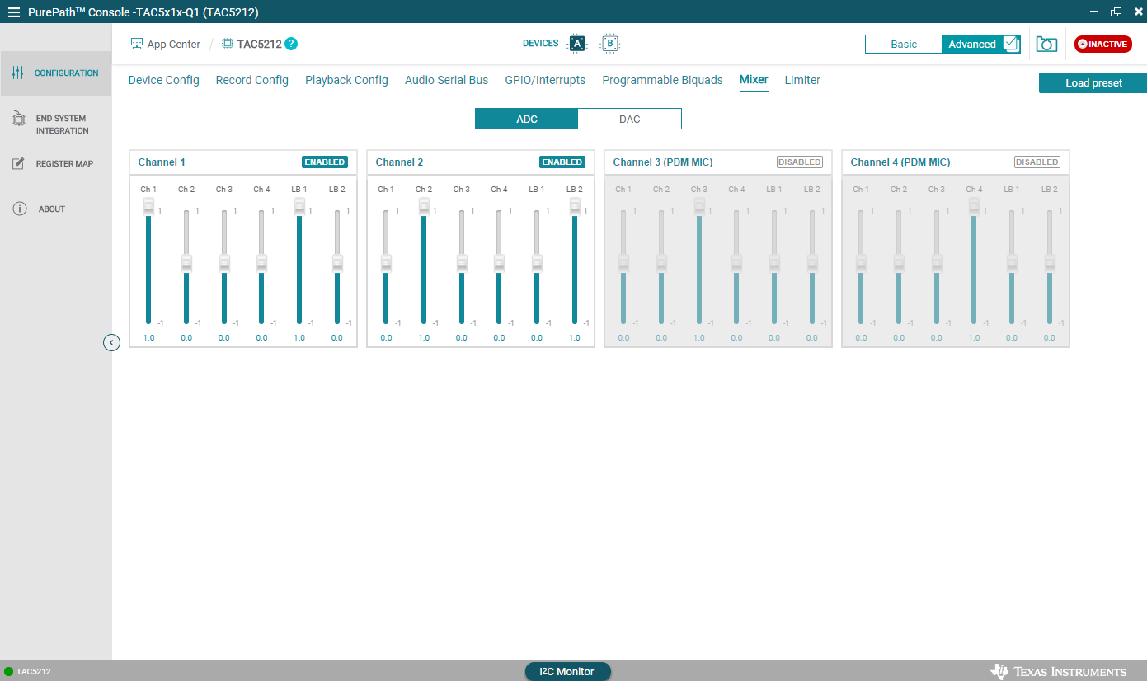Click the Channel 2 ENABLED badge
Viewport: 1147px width, 681px height.
coord(562,162)
